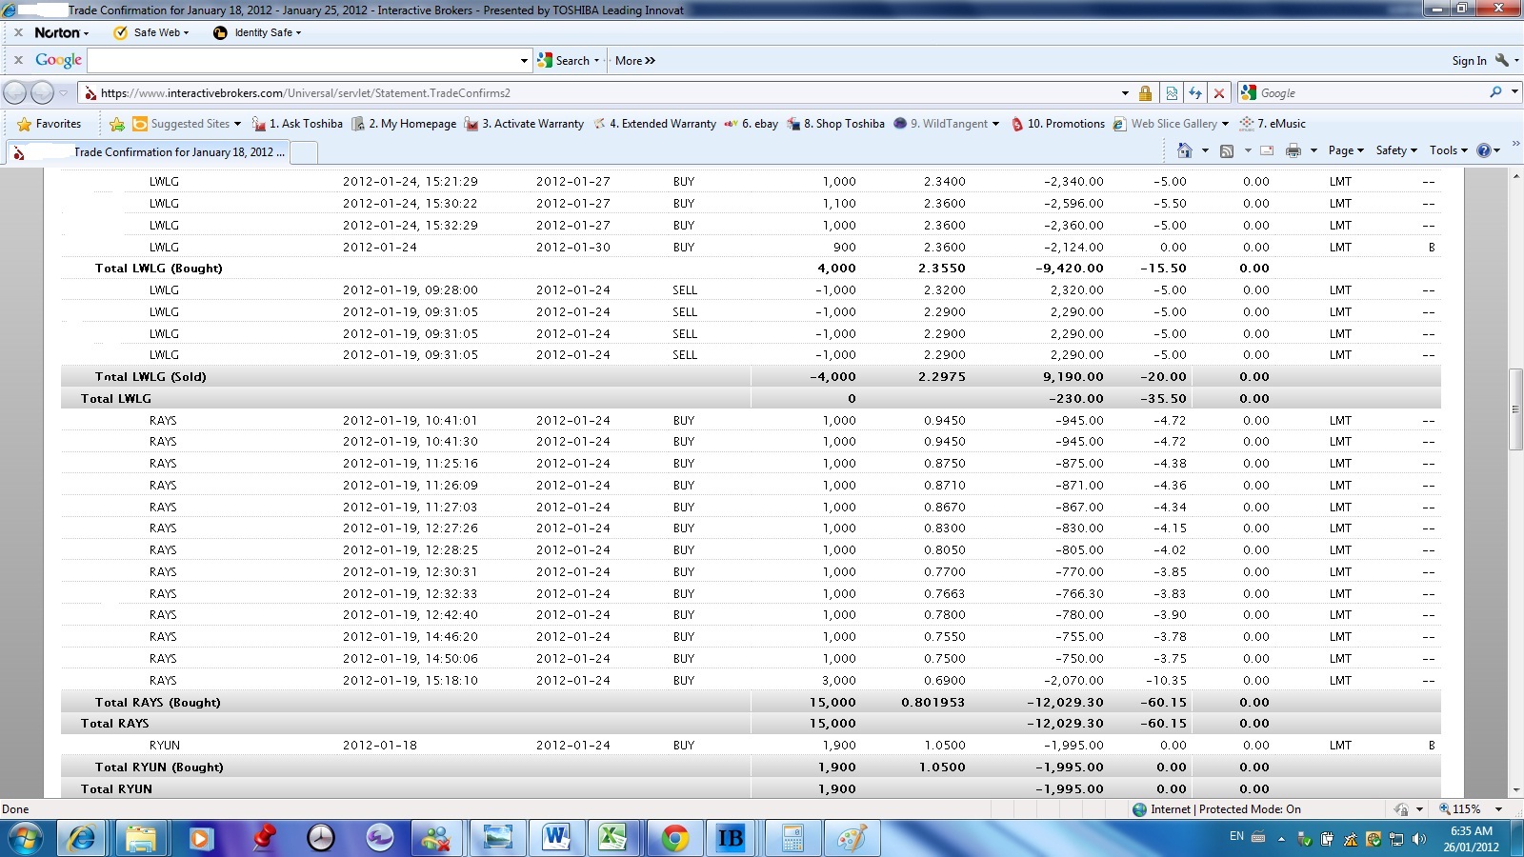This screenshot has width=1524, height=857.
Task: Open the Safe Web dropdown
Action: pyautogui.click(x=152, y=32)
